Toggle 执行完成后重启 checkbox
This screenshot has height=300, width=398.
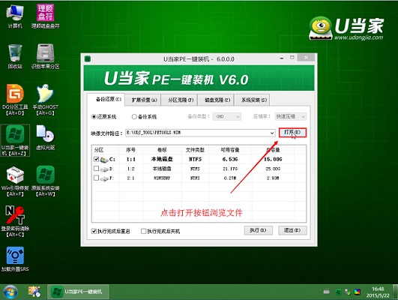pos(94,231)
